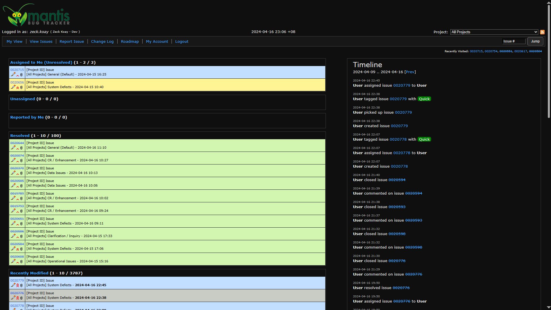The height and width of the screenshot is (310, 551).
Task: Click the Issue number input field
Action: coord(513,41)
